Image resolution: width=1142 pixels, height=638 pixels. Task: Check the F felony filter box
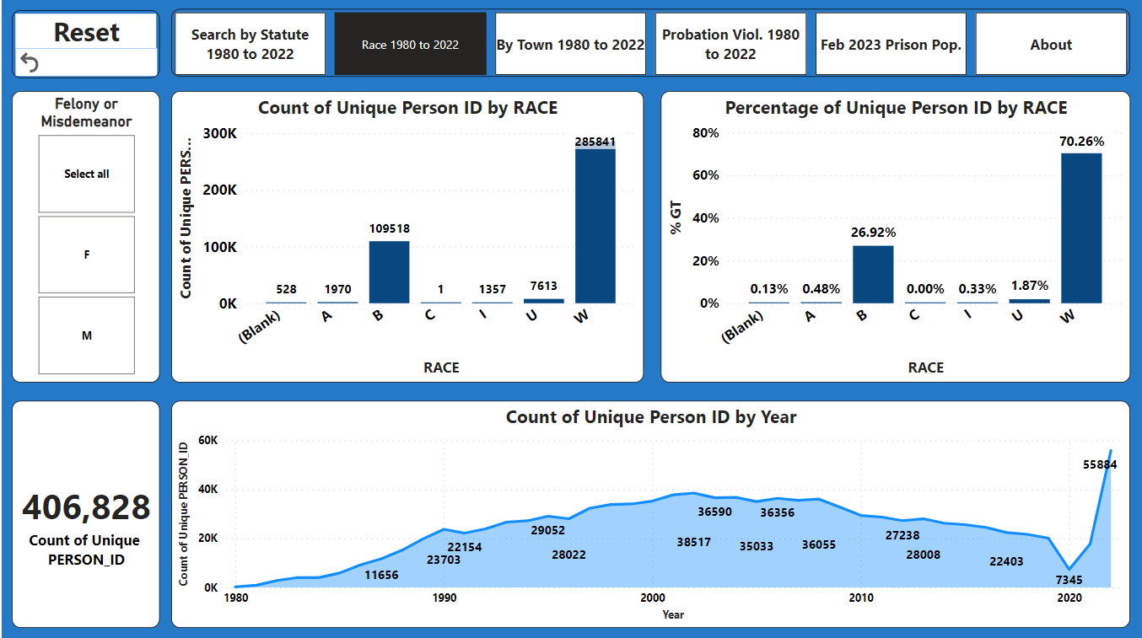pyautogui.click(x=86, y=254)
